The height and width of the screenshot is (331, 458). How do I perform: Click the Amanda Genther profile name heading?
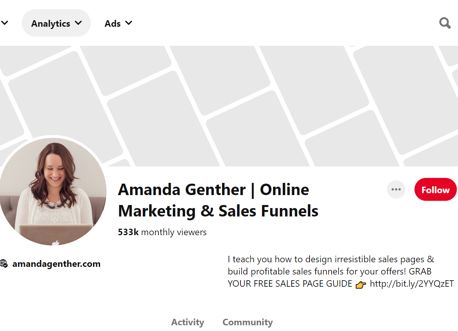[218, 200]
